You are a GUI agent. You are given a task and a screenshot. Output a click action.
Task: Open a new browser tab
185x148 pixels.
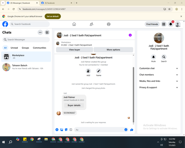77,3
